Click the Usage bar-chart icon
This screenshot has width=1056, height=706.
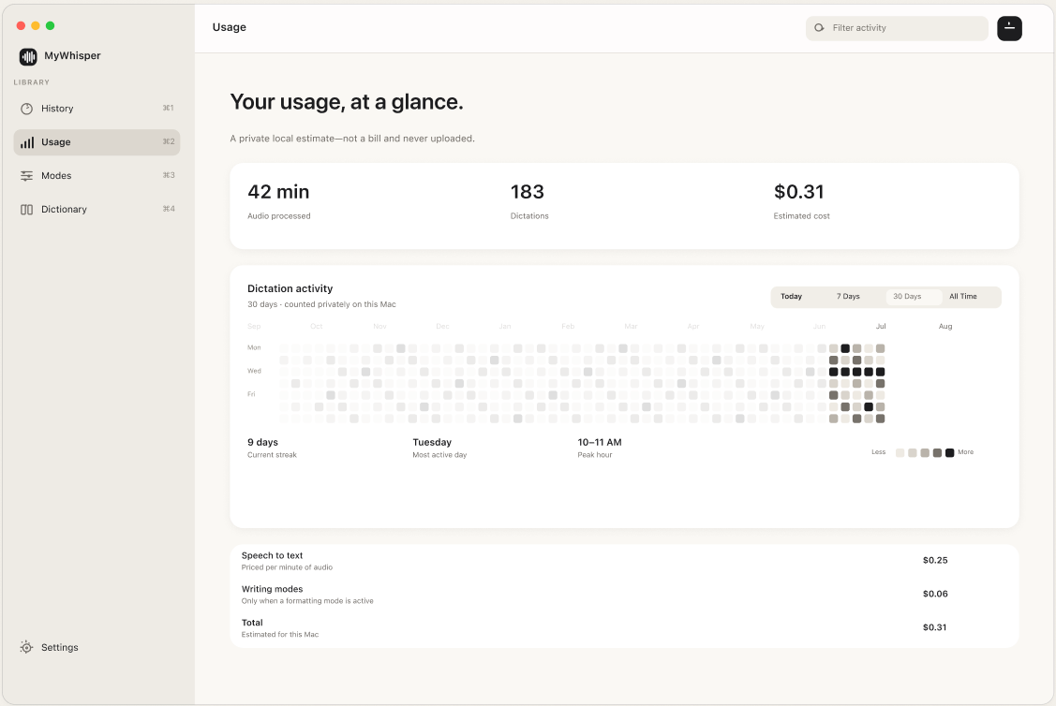pos(27,142)
